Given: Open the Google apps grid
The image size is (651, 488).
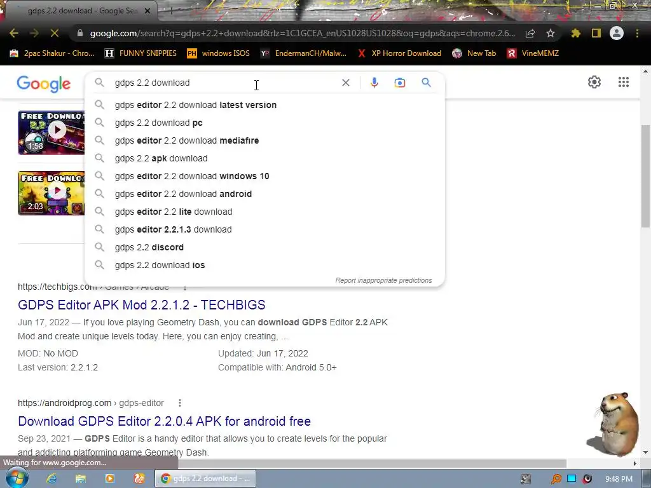Looking at the screenshot, I should (623, 82).
